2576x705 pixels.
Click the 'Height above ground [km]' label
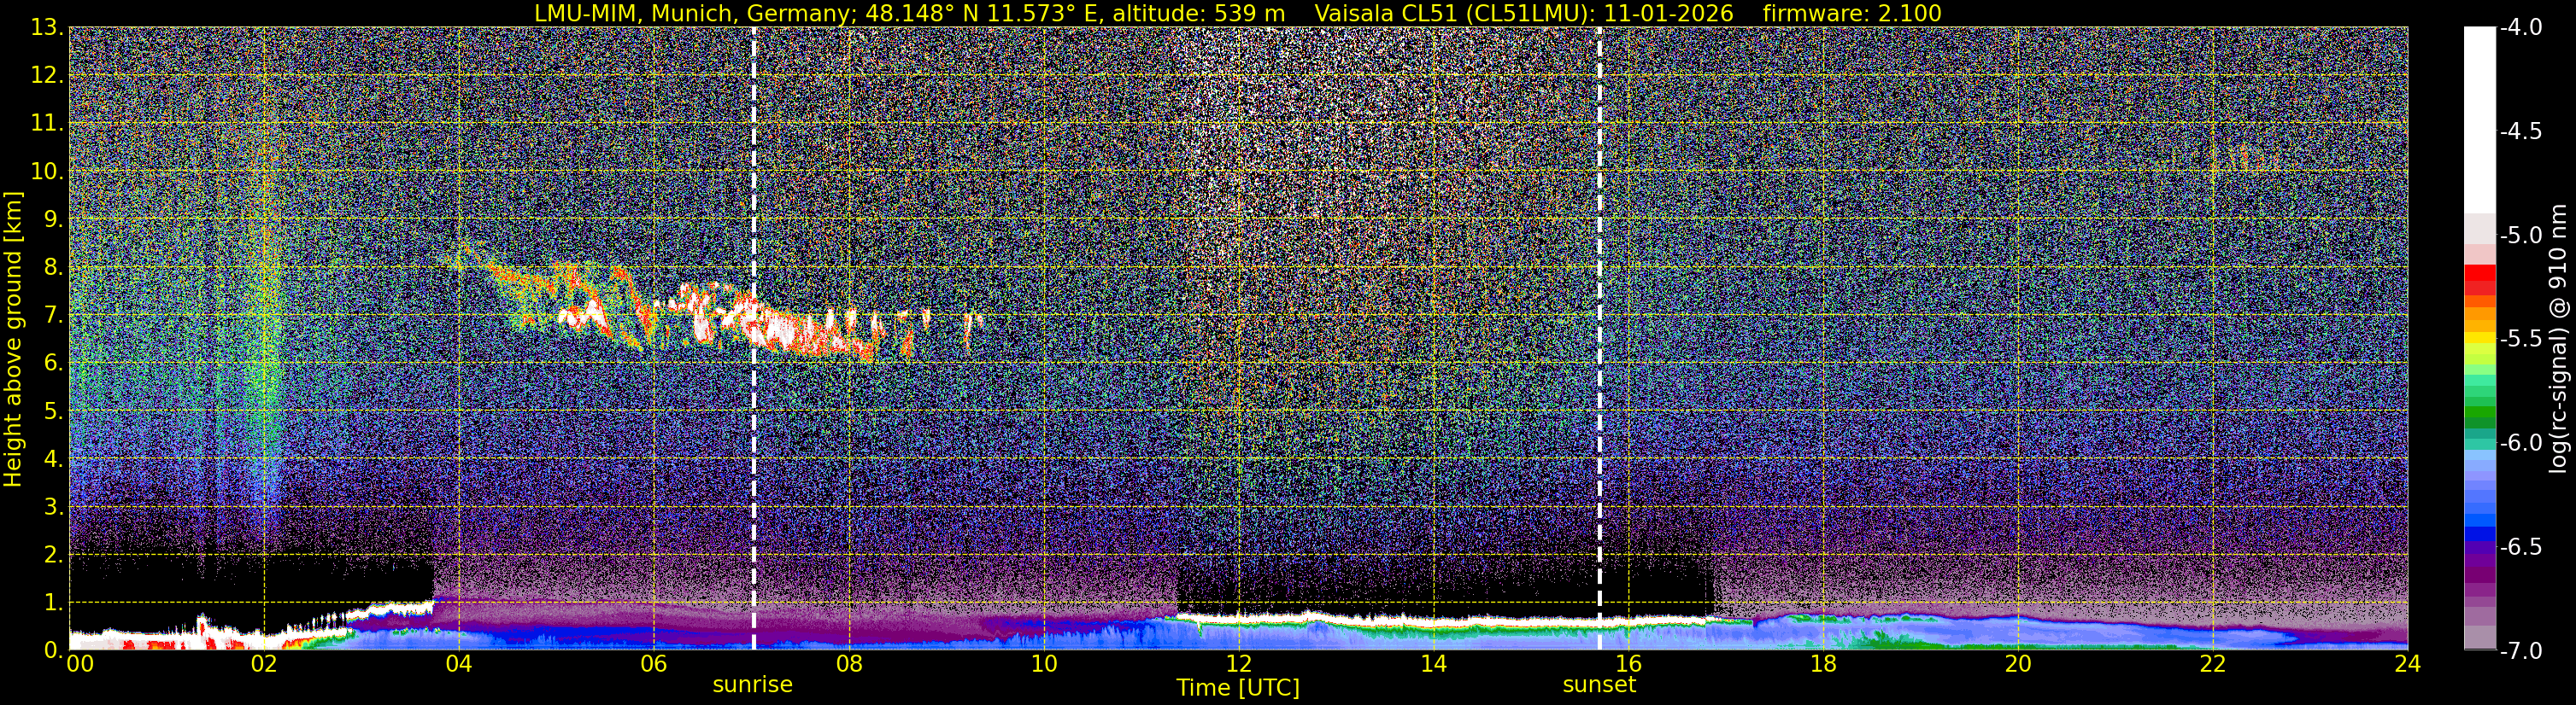point(13,339)
